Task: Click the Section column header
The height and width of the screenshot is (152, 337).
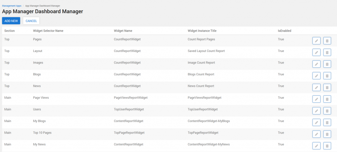Action: [x=10, y=31]
